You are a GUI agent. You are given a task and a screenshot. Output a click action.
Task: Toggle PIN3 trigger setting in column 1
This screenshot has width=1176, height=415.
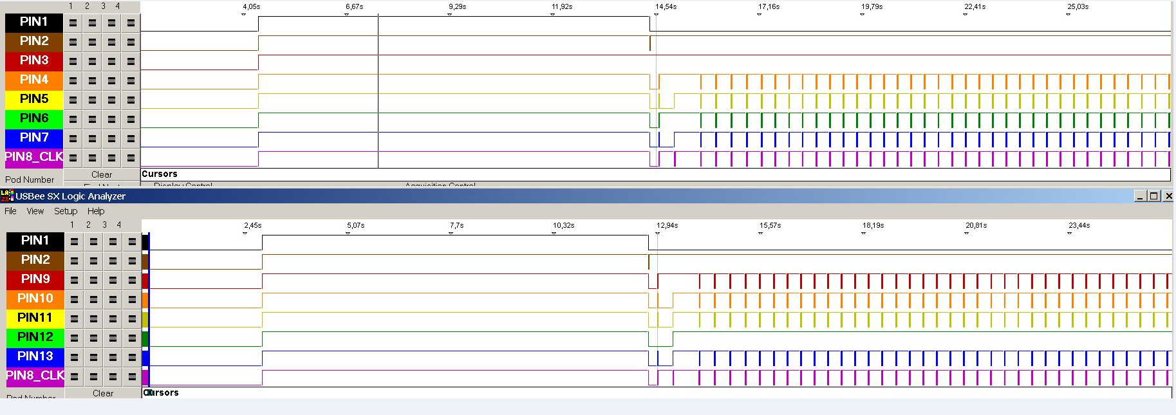pyautogui.click(x=73, y=61)
